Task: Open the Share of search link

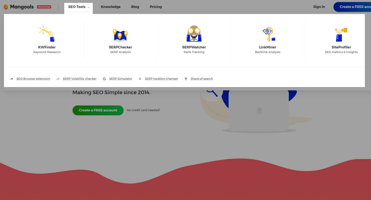Action: pos(202,79)
